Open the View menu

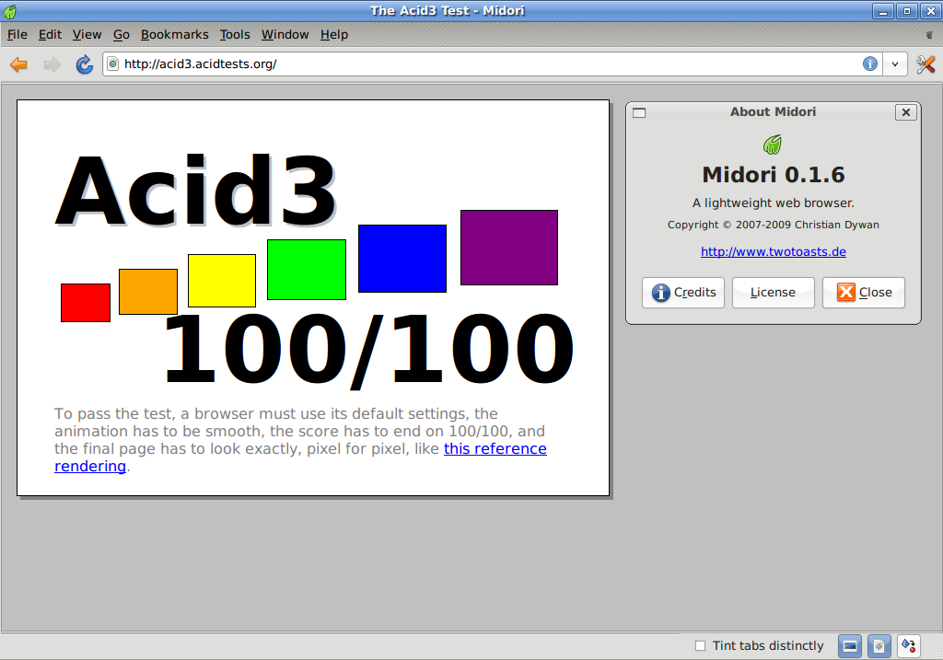point(87,35)
